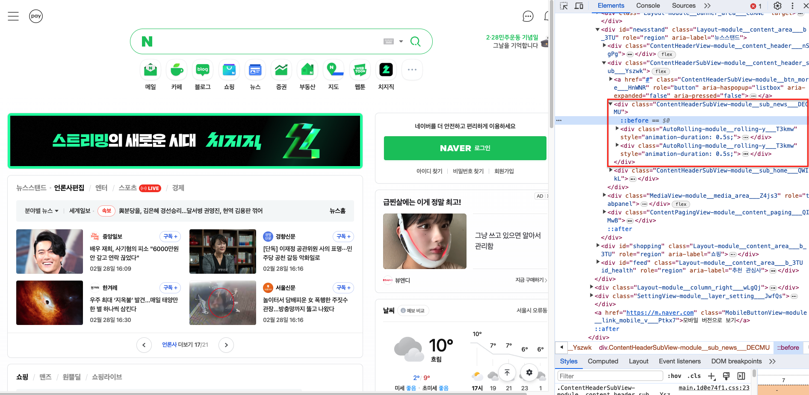
Task: Open the 뉴스홈 link
Action: [x=338, y=211]
